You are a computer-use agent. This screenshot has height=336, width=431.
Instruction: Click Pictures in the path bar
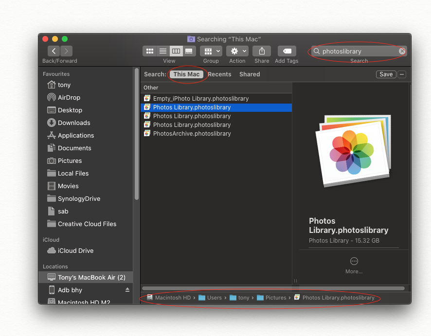coord(271,298)
